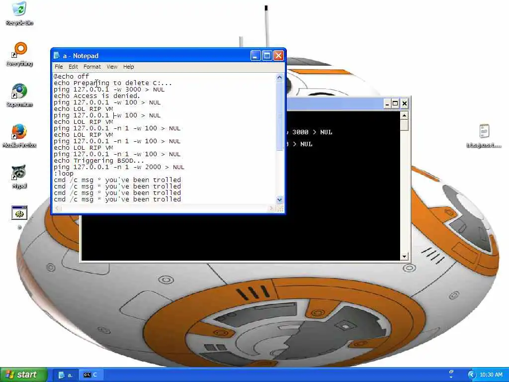Click the 'echo Triggering BSOD...' line

point(99,161)
